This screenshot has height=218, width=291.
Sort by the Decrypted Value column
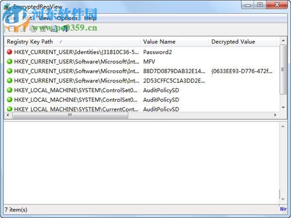click(x=243, y=42)
